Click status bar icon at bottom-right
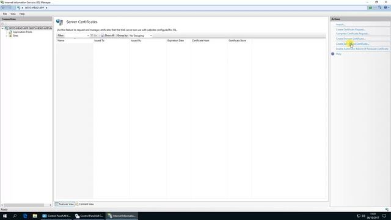Image resolution: width=391 pixels, height=220 pixels. click(387, 210)
